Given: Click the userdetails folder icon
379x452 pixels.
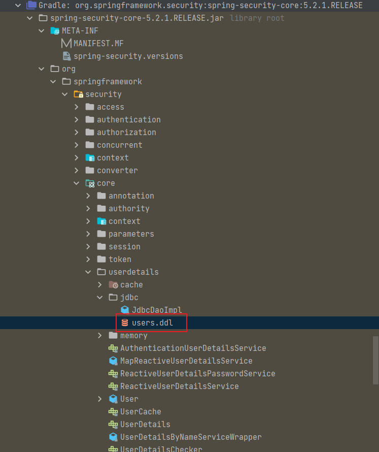Looking at the screenshot, I should click(x=101, y=272).
